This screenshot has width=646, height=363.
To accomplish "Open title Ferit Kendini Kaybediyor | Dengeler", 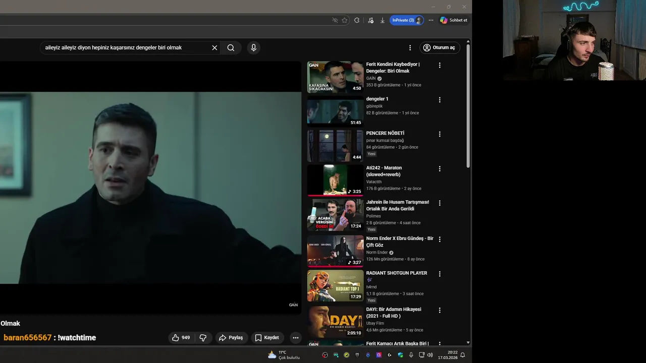I will pos(393,68).
